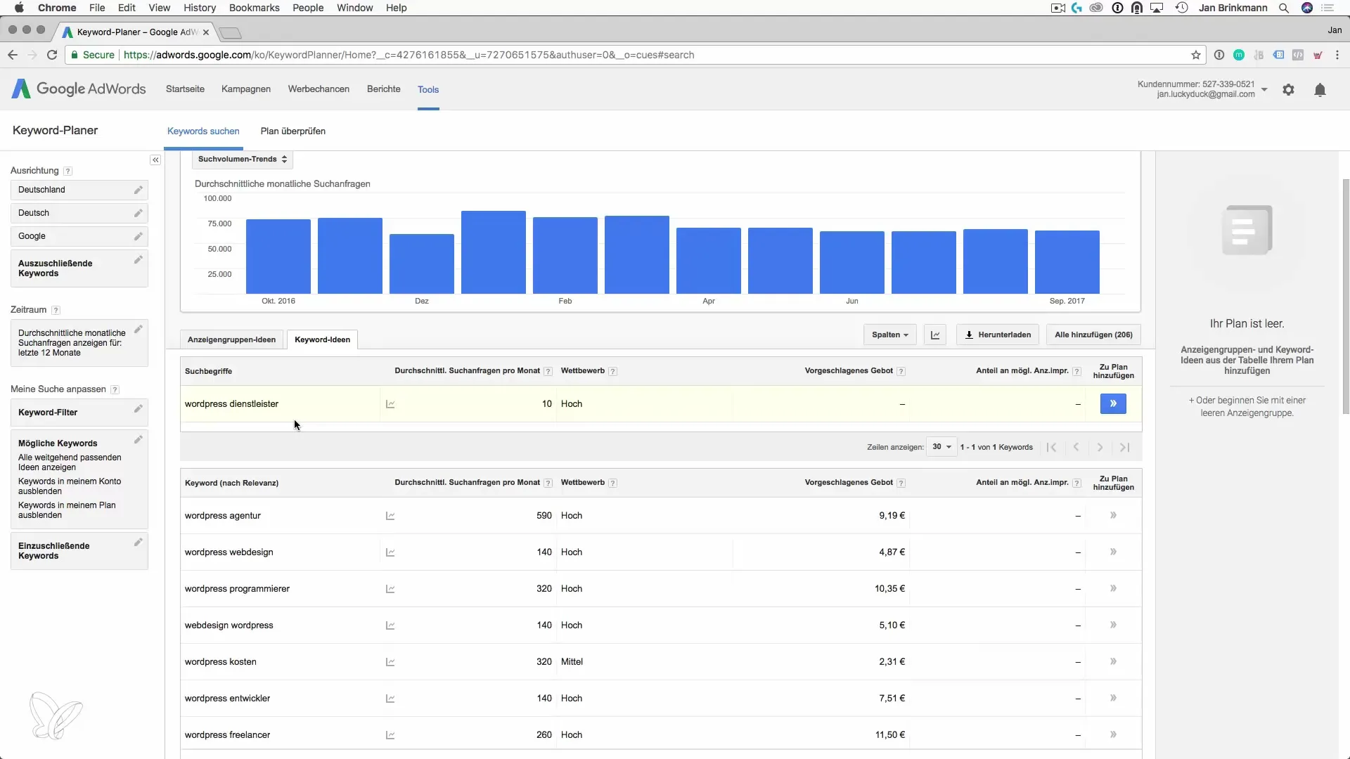
Task: Open Chrome History menu
Action: [200, 8]
